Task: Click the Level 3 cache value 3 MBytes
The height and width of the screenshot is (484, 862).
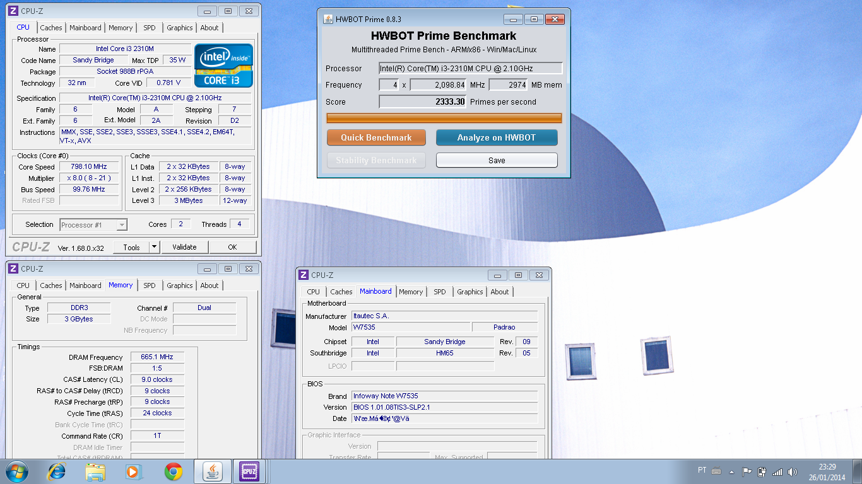Action: [188, 201]
